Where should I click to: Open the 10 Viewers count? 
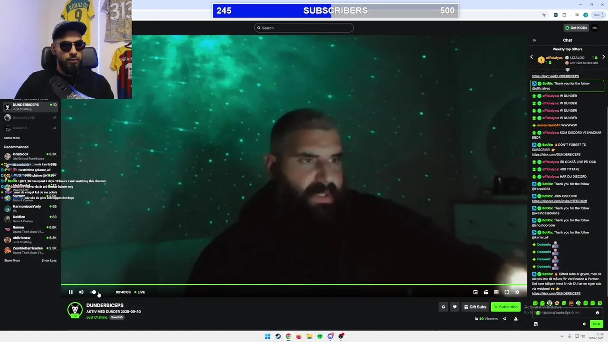coord(486,319)
